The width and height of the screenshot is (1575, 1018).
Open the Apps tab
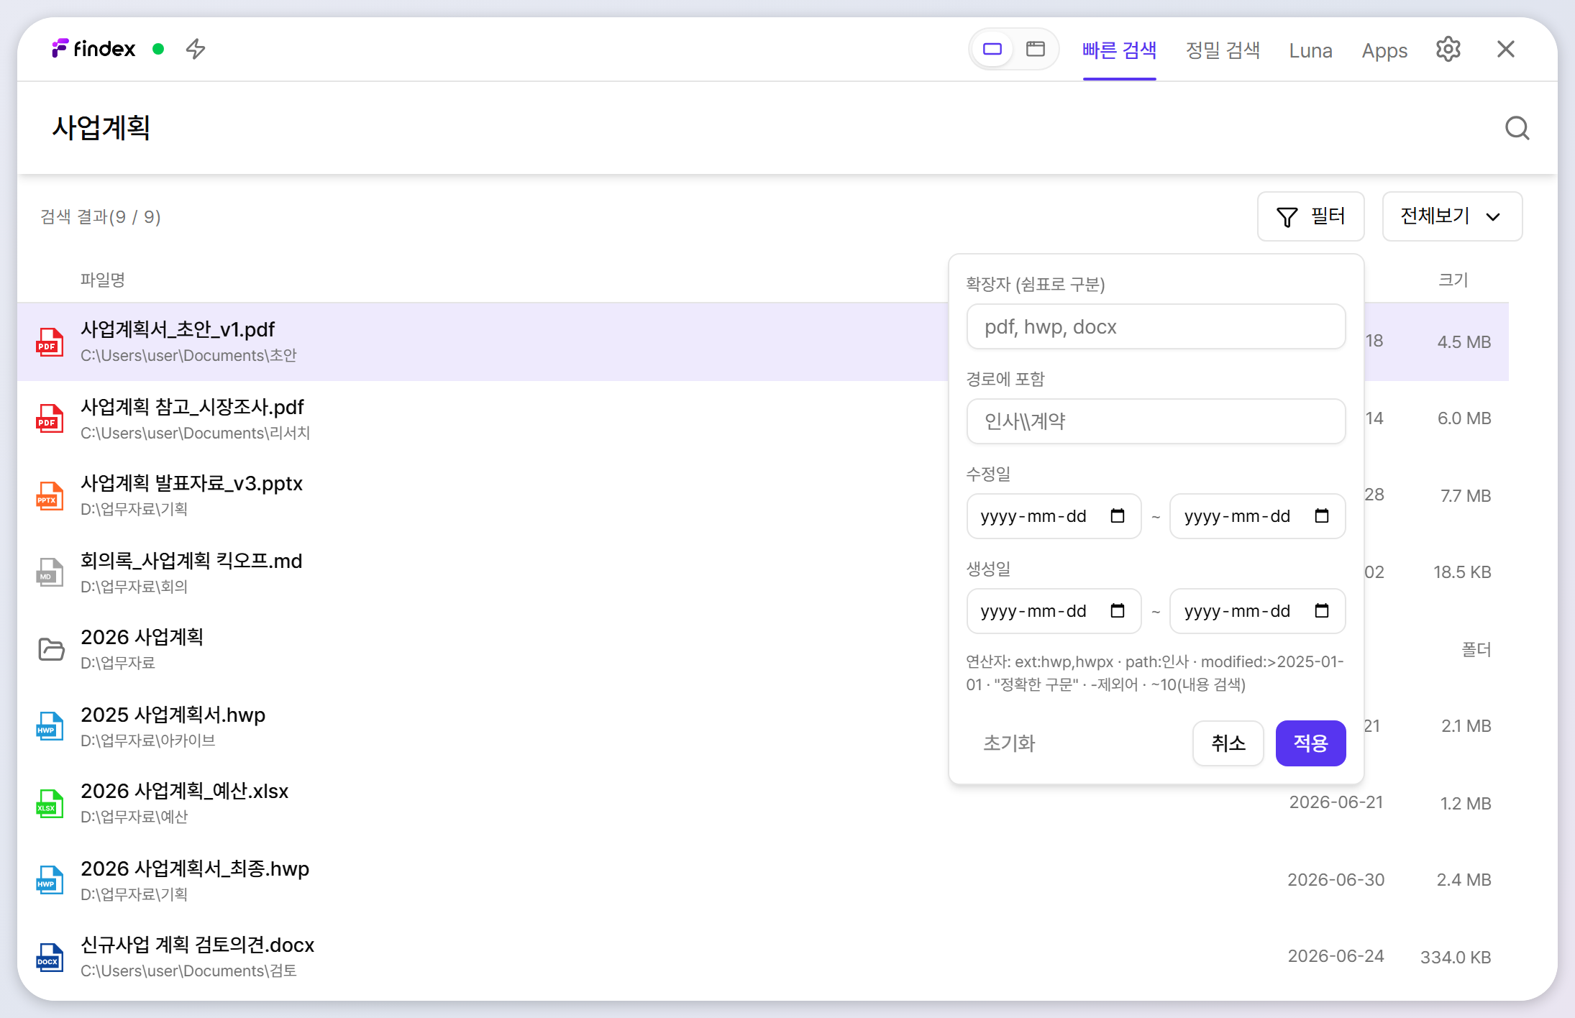pos(1385,50)
